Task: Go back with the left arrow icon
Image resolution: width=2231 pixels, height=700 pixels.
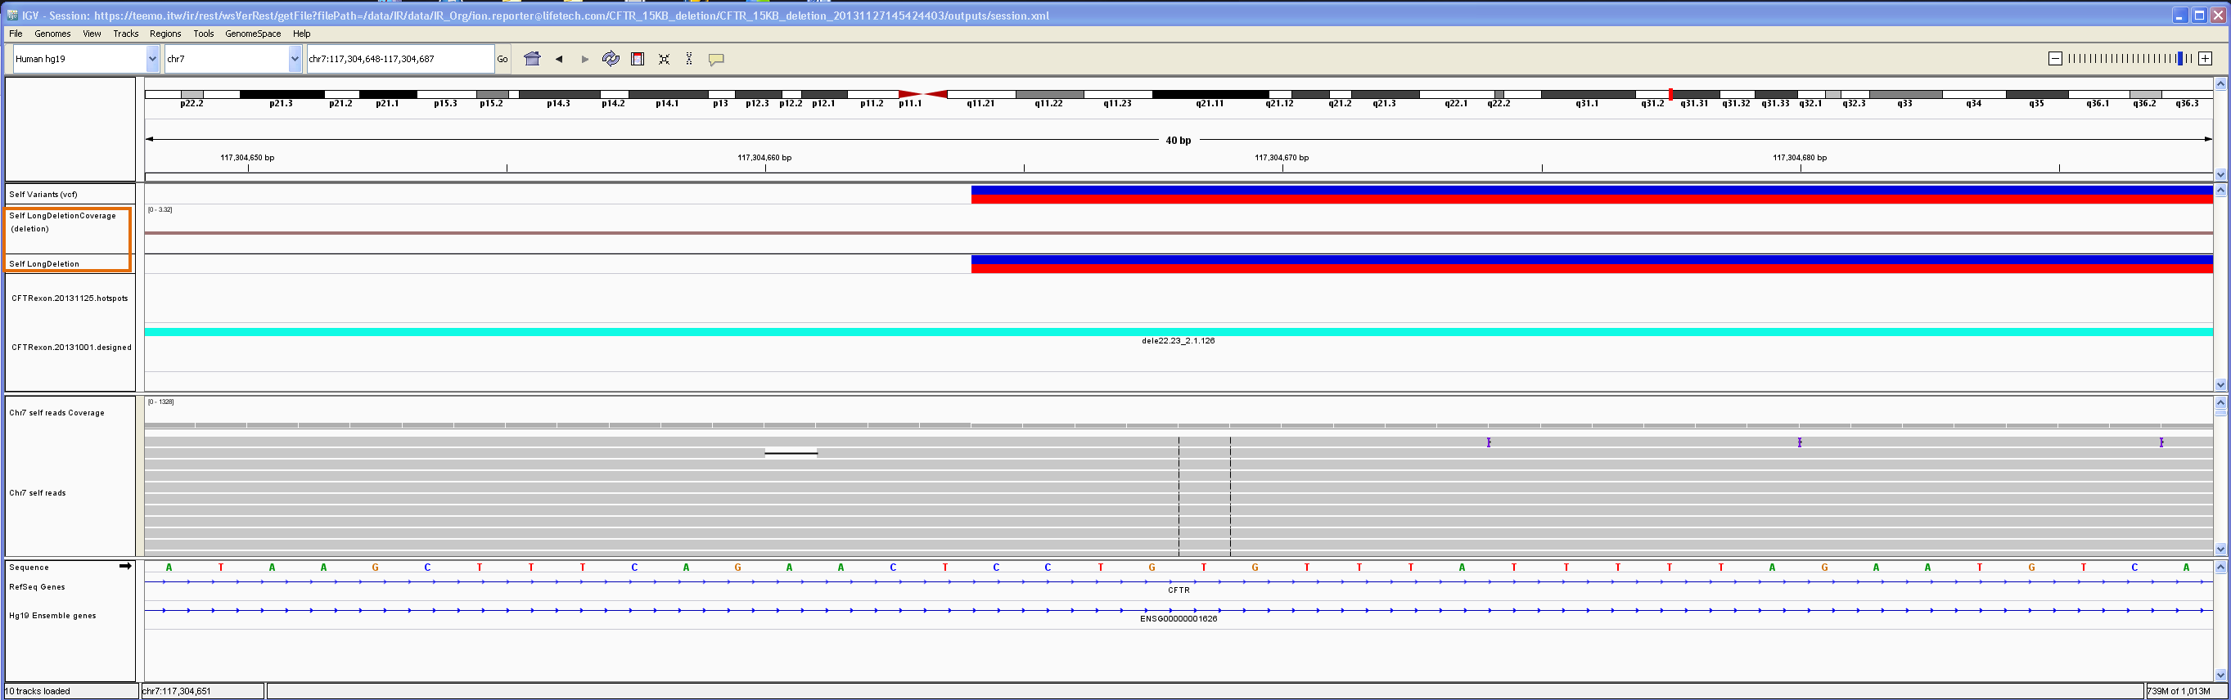Action: 559,59
